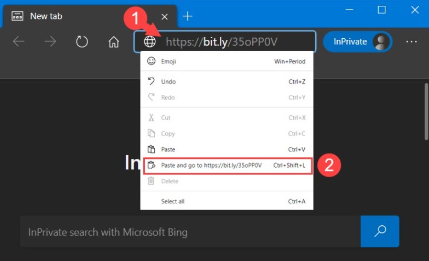Refresh the page with the reload icon
This screenshot has width=429, height=261.
pyautogui.click(x=82, y=42)
